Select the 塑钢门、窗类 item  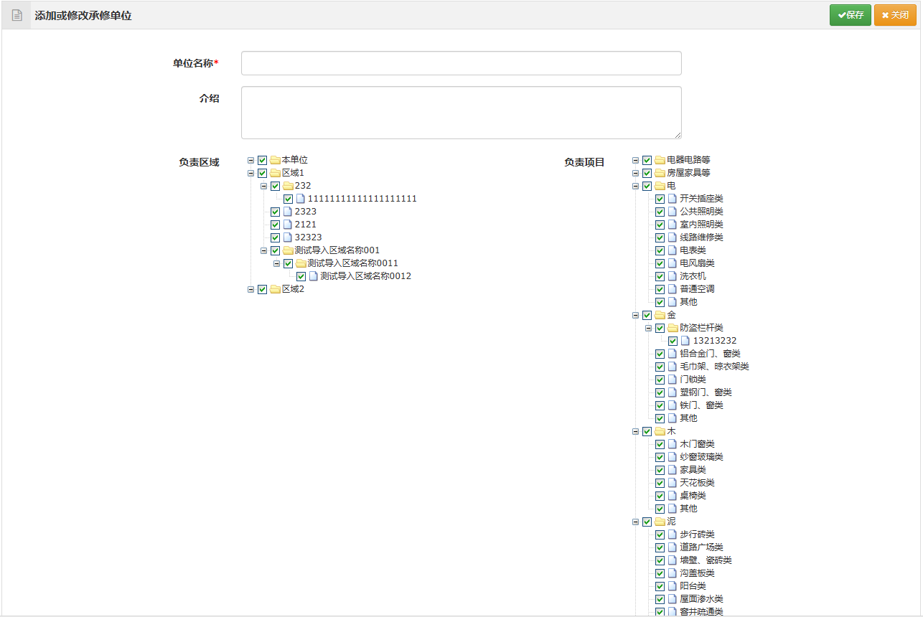tap(706, 392)
